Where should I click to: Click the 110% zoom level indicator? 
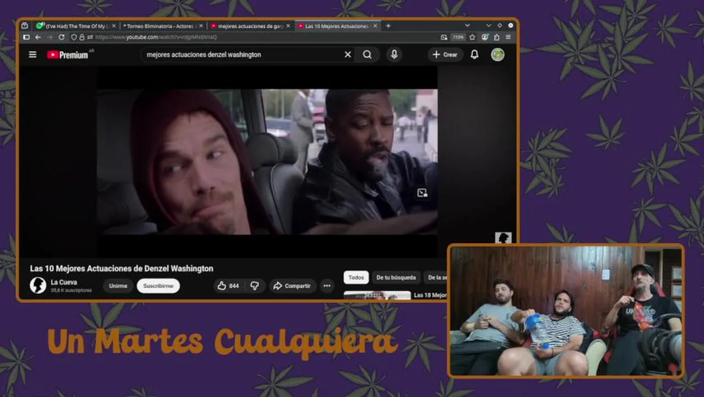click(458, 37)
